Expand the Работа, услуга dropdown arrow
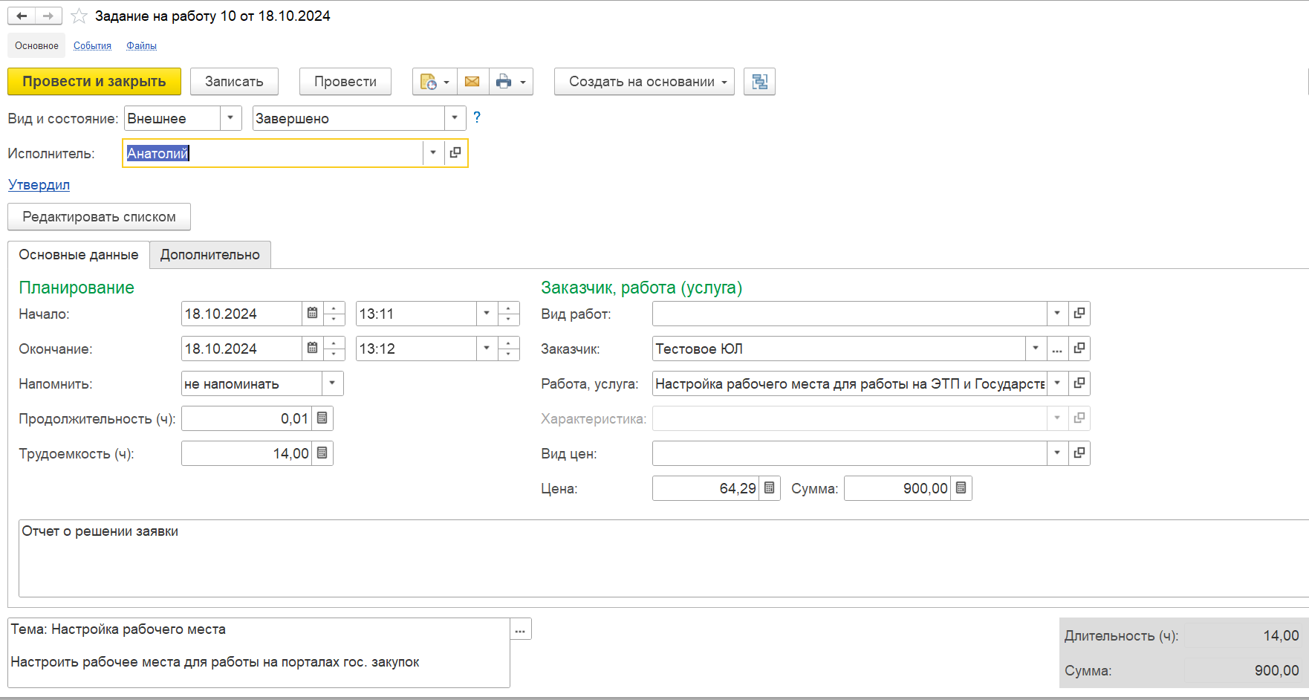Image resolution: width=1309 pixels, height=700 pixels. coord(1057,383)
